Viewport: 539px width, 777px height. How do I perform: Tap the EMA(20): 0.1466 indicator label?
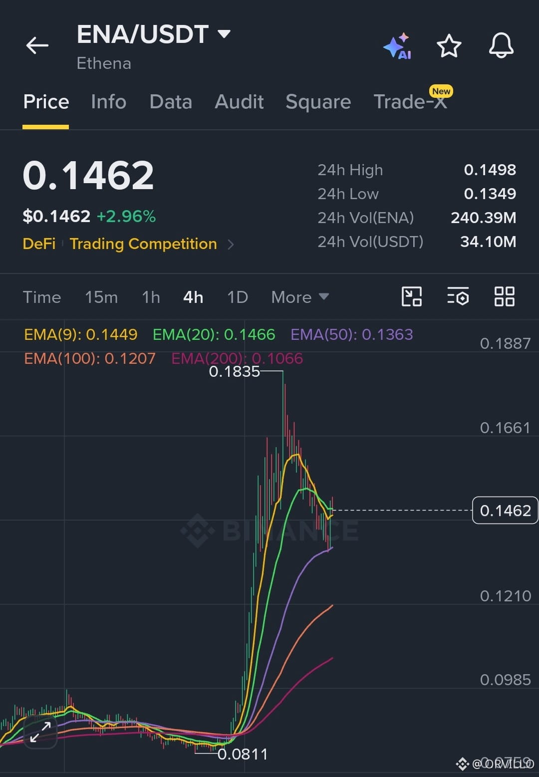click(x=214, y=334)
